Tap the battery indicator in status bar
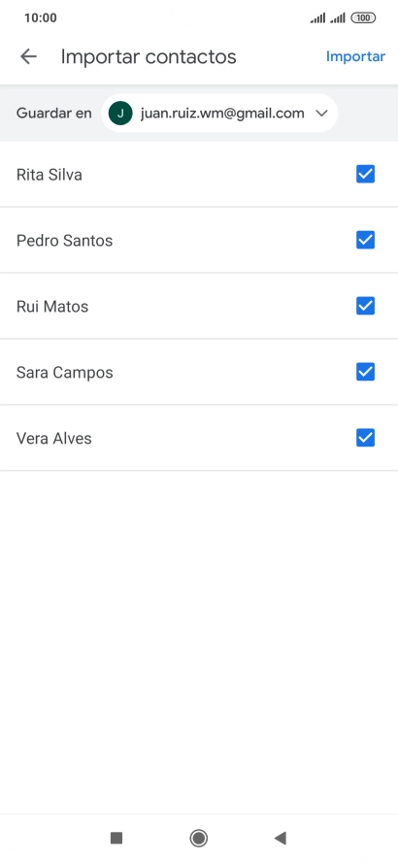This screenshot has height=862, width=398. (x=363, y=18)
